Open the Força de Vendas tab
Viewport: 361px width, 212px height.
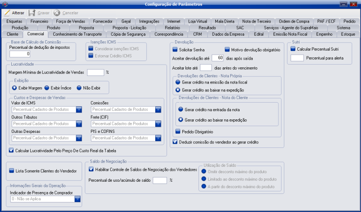click(x=70, y=21)
